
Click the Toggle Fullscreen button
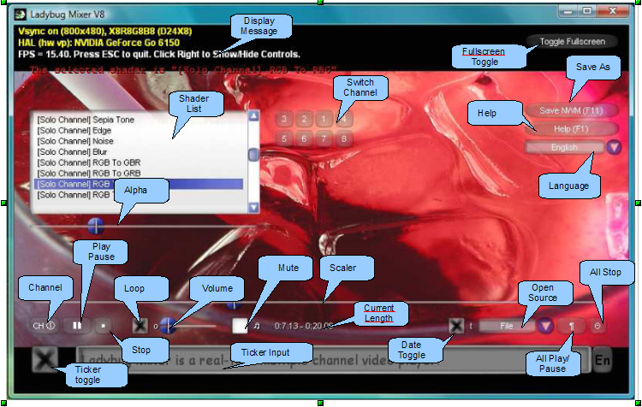pos(572,41)
